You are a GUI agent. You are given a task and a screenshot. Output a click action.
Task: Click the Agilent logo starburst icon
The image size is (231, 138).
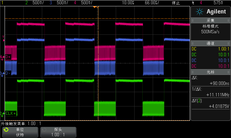(199, 11)
